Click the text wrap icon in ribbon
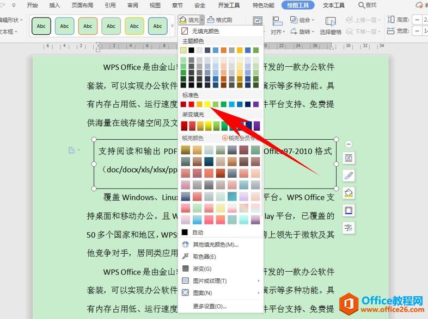428x319 pixels. tap(258, 21)
